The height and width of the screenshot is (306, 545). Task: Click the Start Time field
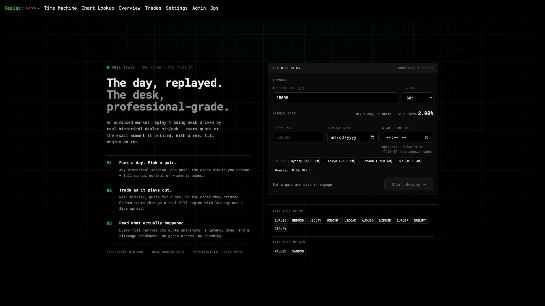(x=408, y=137)
